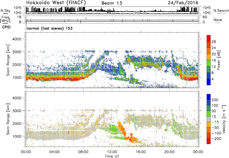Click the date "24/Feb/2016"
The height and width of the screenshot is (158, 229).
pyautogui.click(x=183, y=3)
